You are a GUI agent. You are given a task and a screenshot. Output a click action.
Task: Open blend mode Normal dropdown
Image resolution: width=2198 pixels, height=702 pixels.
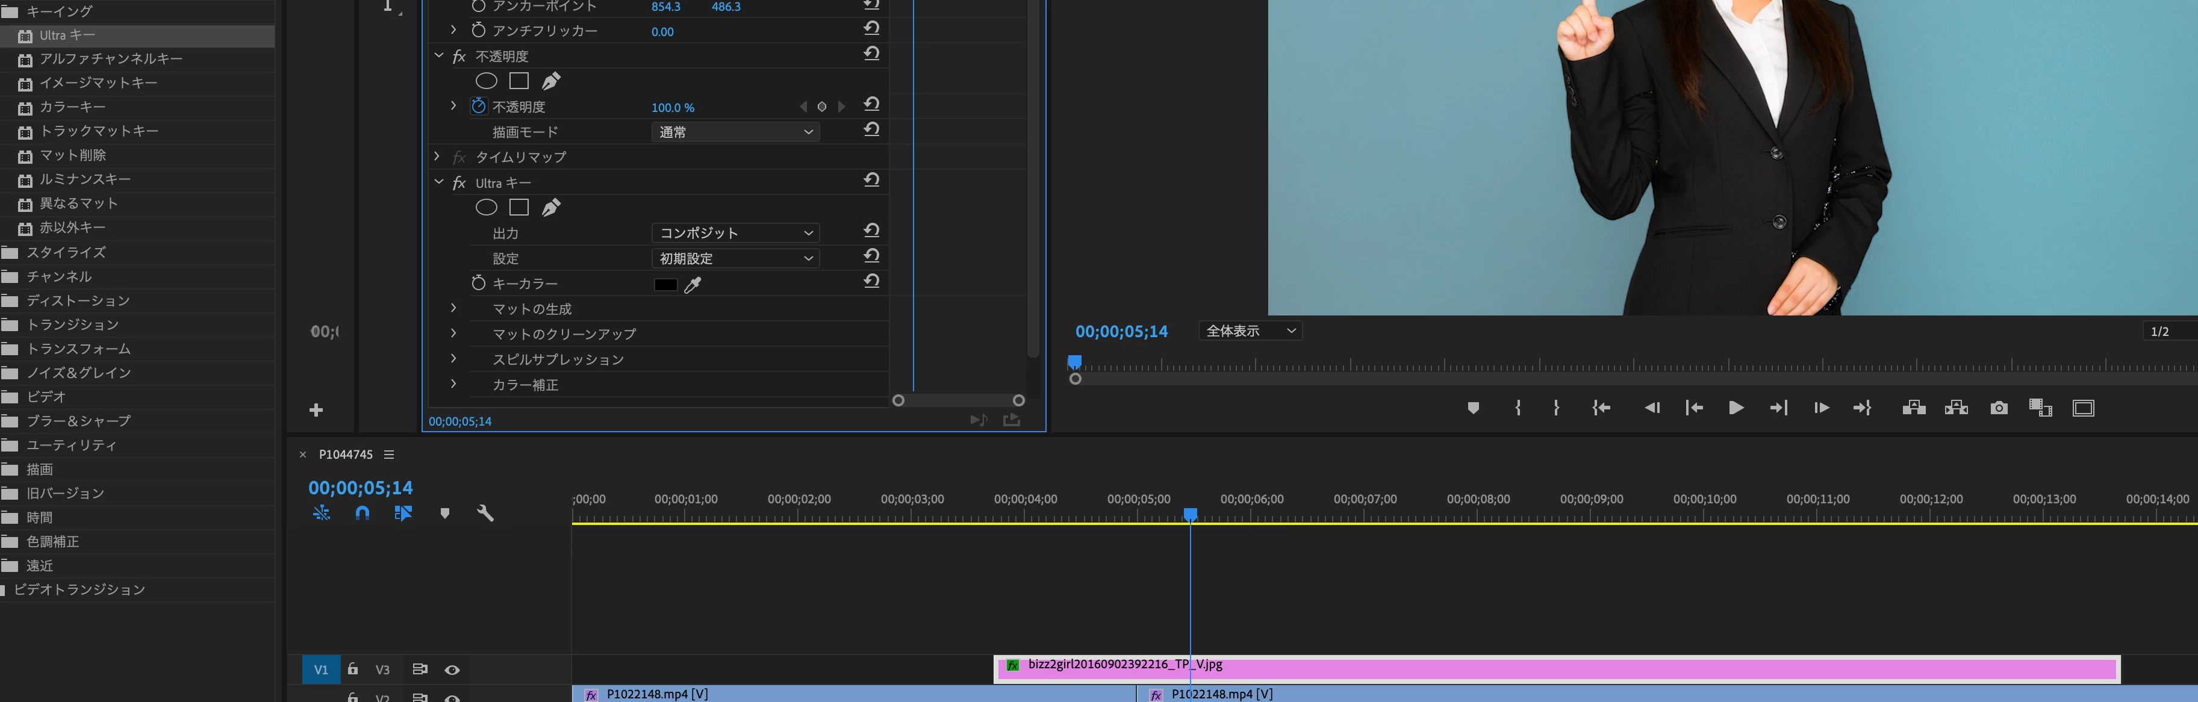[x=735, y=132]
